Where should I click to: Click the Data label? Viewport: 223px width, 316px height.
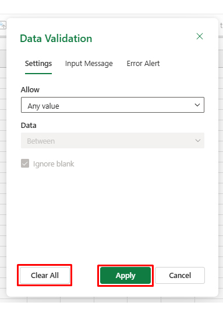[x=29, y=126]
